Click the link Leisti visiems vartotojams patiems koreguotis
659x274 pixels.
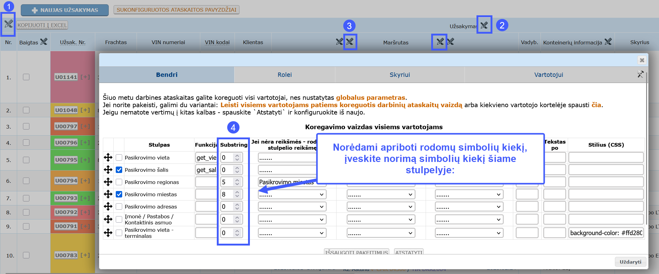point(341,105)
